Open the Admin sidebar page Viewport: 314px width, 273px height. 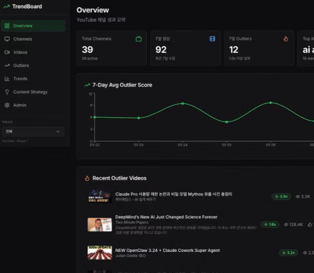point(33,105)
